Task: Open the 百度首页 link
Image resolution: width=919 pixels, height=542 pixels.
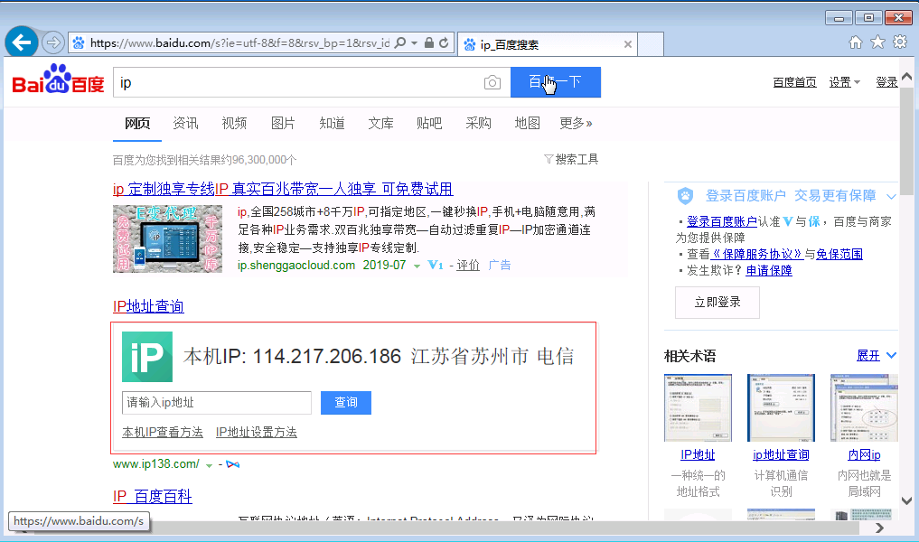Action: coord(794,82)
